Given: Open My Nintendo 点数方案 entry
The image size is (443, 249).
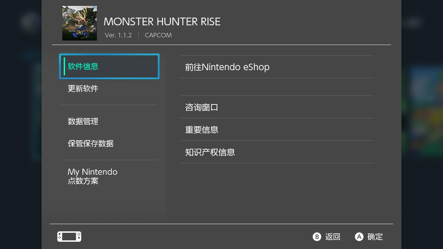Looking at the screenshot, I should point(109,176).
